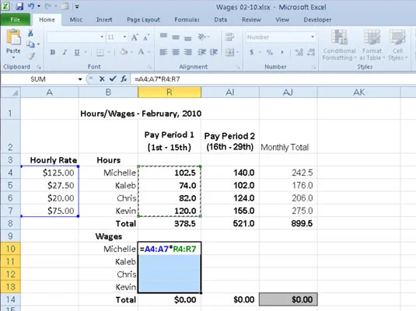This screenshot has width=416, height=311.
Task: Open the Insert Function fx icon
Action: pos(124,79)
